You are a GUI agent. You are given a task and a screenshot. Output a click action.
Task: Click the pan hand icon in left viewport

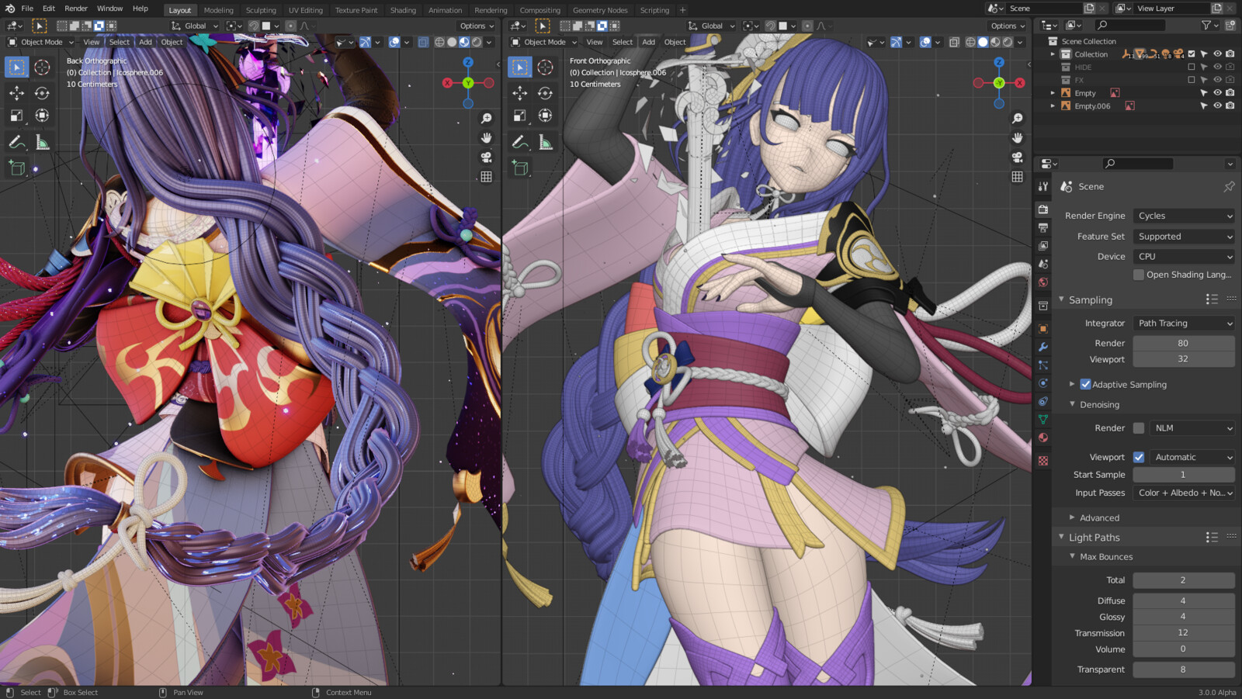pos(486,137)
